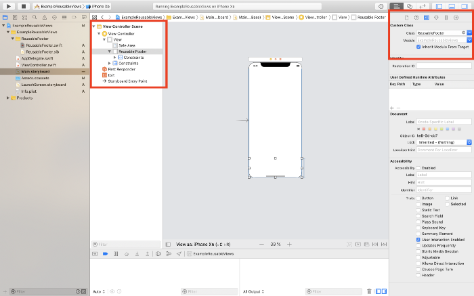
Task: Check the Header trait
Action: (418, 275)
